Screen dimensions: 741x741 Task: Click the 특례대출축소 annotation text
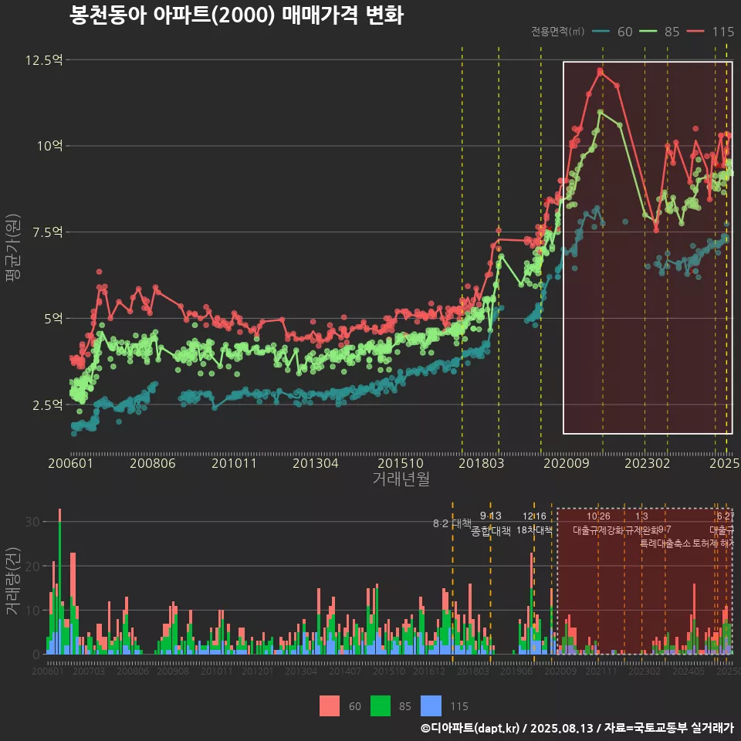[x=665, y=543]
